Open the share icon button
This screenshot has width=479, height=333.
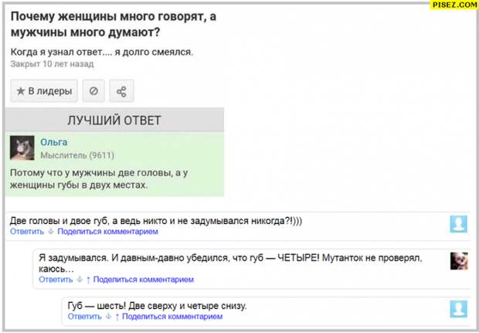point(121,90)
